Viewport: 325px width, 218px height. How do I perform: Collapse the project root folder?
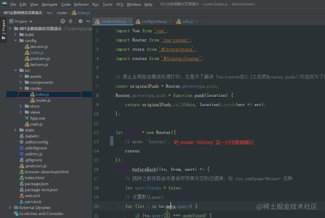coord(10,28)
